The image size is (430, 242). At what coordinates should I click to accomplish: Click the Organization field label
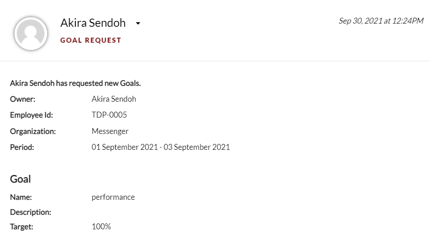pos(33,131)
